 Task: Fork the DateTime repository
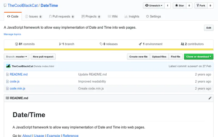(x=201, y=5)
